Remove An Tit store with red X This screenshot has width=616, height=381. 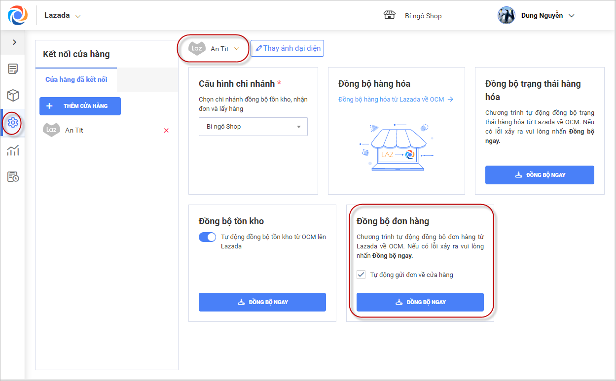tap(166, 131)
